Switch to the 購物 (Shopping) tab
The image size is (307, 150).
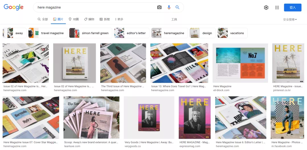(x=89, y=19)
